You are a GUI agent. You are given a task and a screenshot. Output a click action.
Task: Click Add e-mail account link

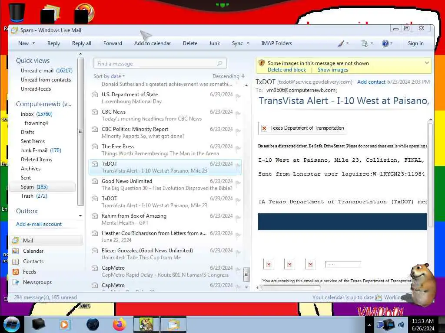coord(39,224)
